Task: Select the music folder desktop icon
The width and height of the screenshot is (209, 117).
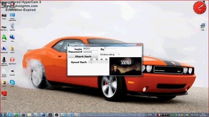Action: point(4,83)
